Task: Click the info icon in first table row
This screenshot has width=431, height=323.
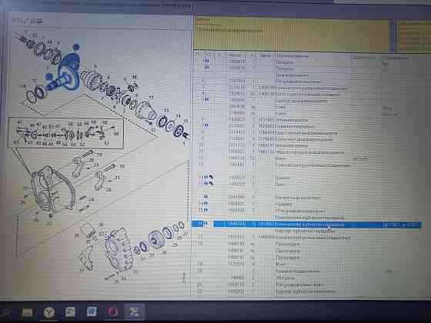Action: pyautogui.click(x=206, y=61)
